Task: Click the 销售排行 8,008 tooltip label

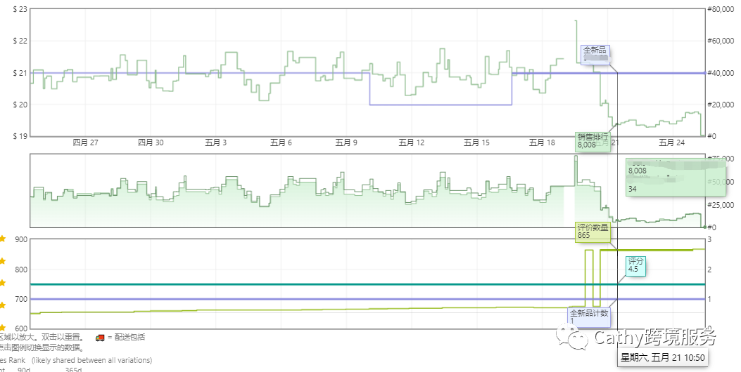Action: [x=592, y=141]
